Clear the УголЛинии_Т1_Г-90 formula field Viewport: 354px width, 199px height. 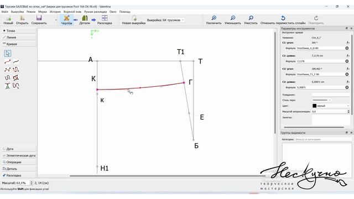click(x=347, y=74)
